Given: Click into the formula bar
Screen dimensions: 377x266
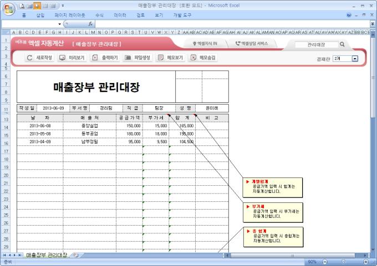Looking at the screenshot, I should click(232, 24).
